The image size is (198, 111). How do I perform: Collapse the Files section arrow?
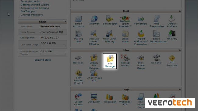pyautogui.click(x=179, y=50)
